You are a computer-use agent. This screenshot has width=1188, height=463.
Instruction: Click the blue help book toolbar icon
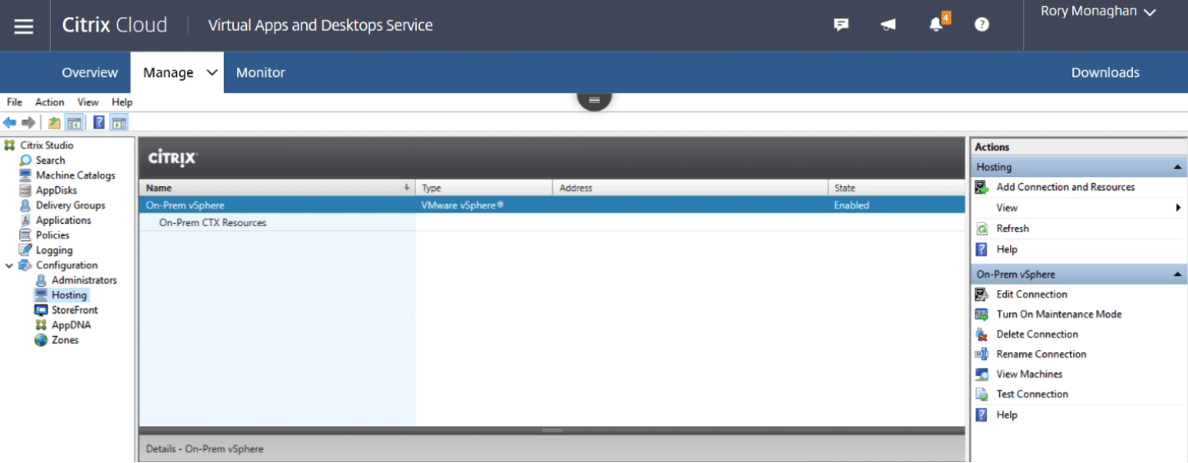99,123
